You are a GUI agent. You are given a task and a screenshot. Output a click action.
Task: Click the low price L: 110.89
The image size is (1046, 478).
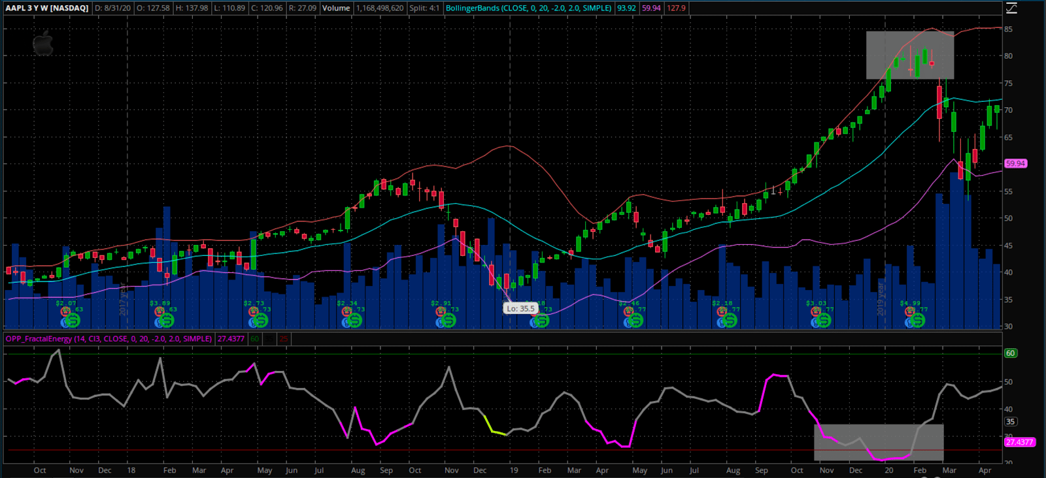pos(229,8)
